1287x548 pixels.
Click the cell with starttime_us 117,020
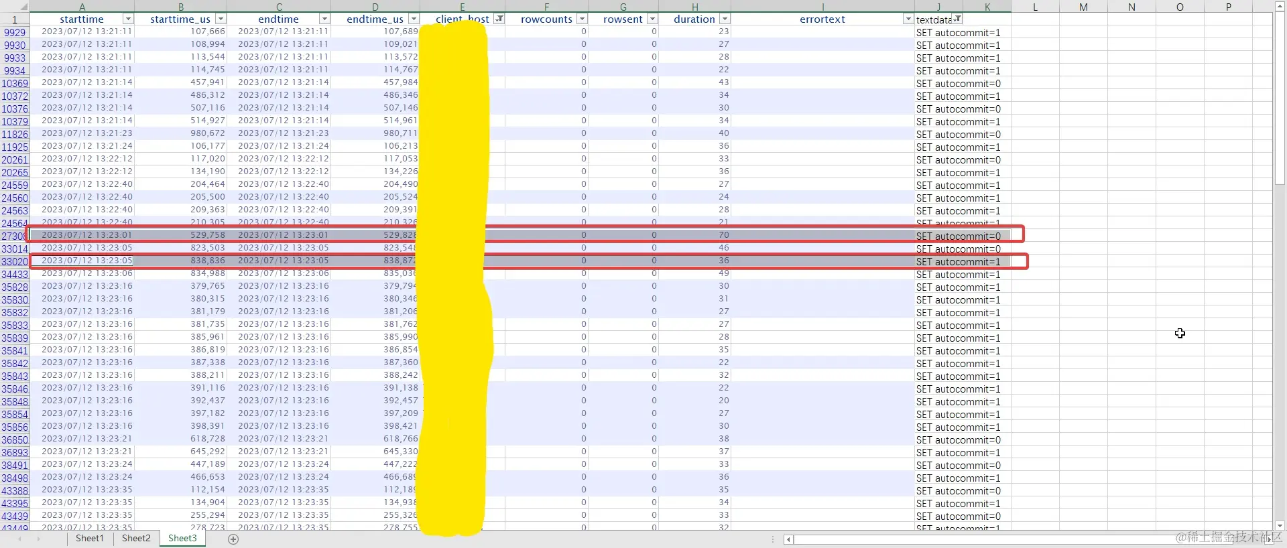pyautogui.click(x=181, y=159)
